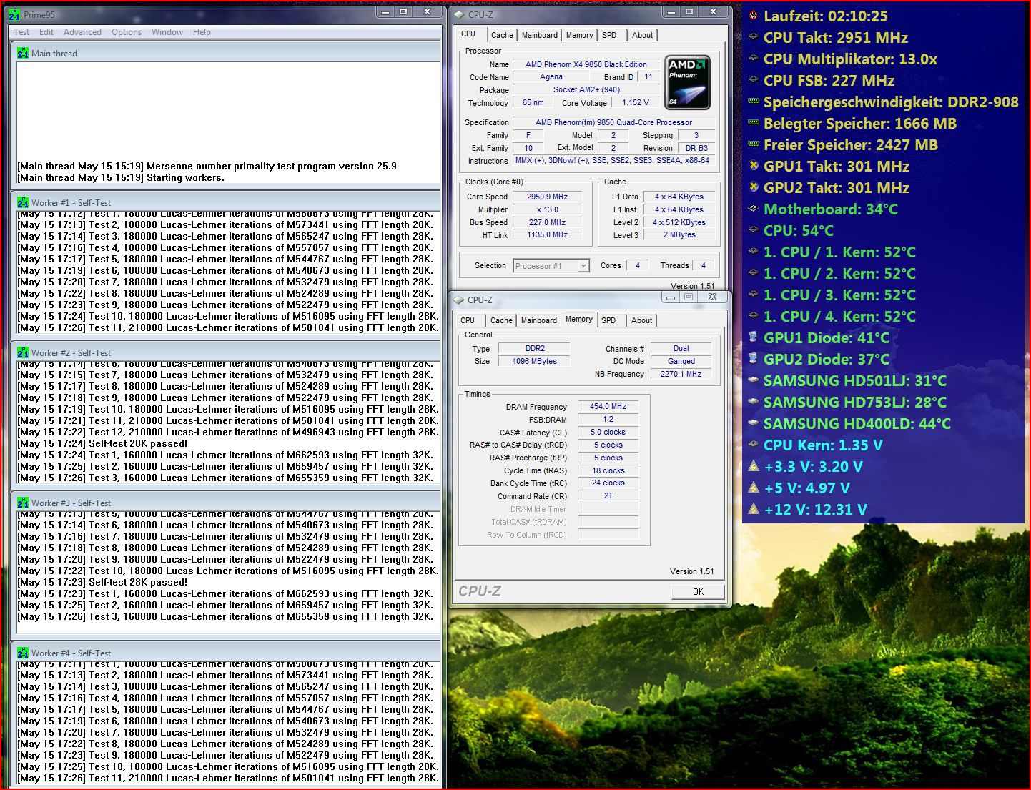Viewport: 1031px width, 790px height.
Task: Switch to Mainboard tab in upper CPU-Z window
Action: point(540,35)
